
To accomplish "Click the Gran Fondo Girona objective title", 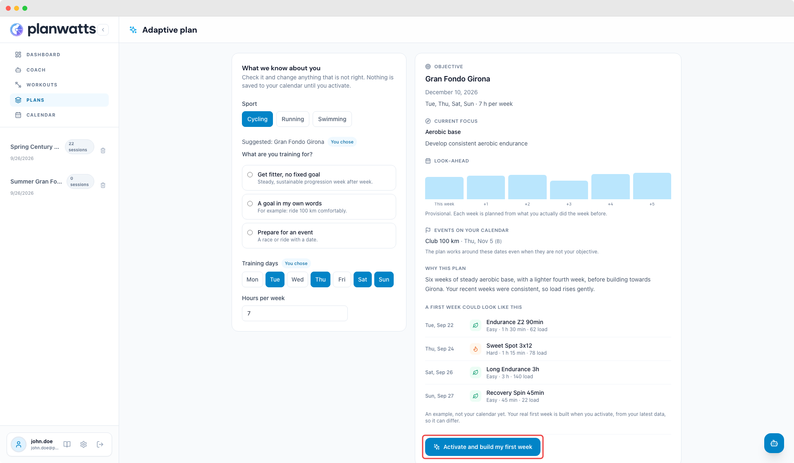I will tap(457, 79).
